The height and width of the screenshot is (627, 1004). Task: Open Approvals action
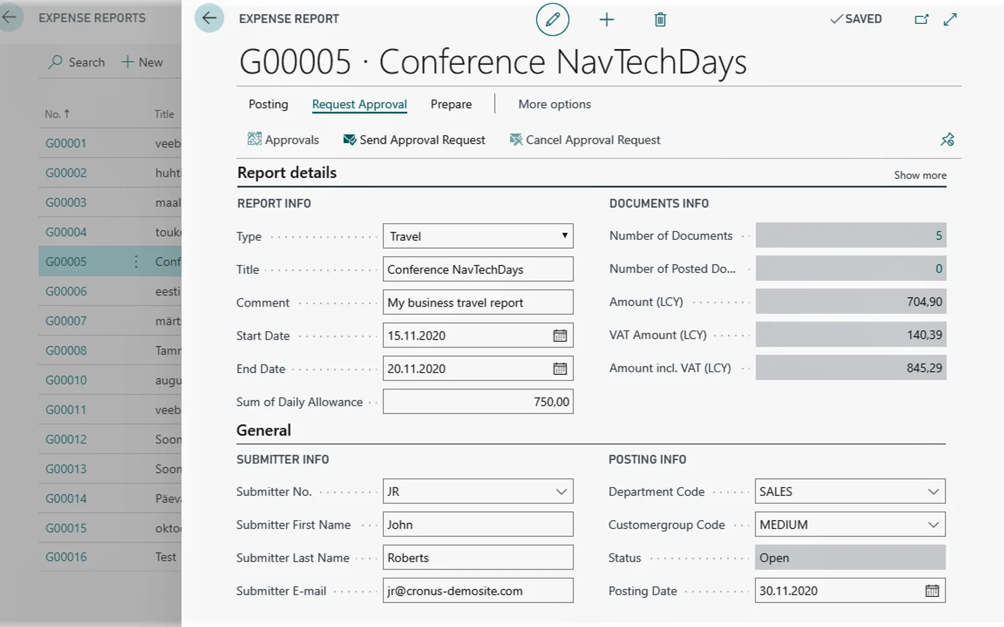283,139
